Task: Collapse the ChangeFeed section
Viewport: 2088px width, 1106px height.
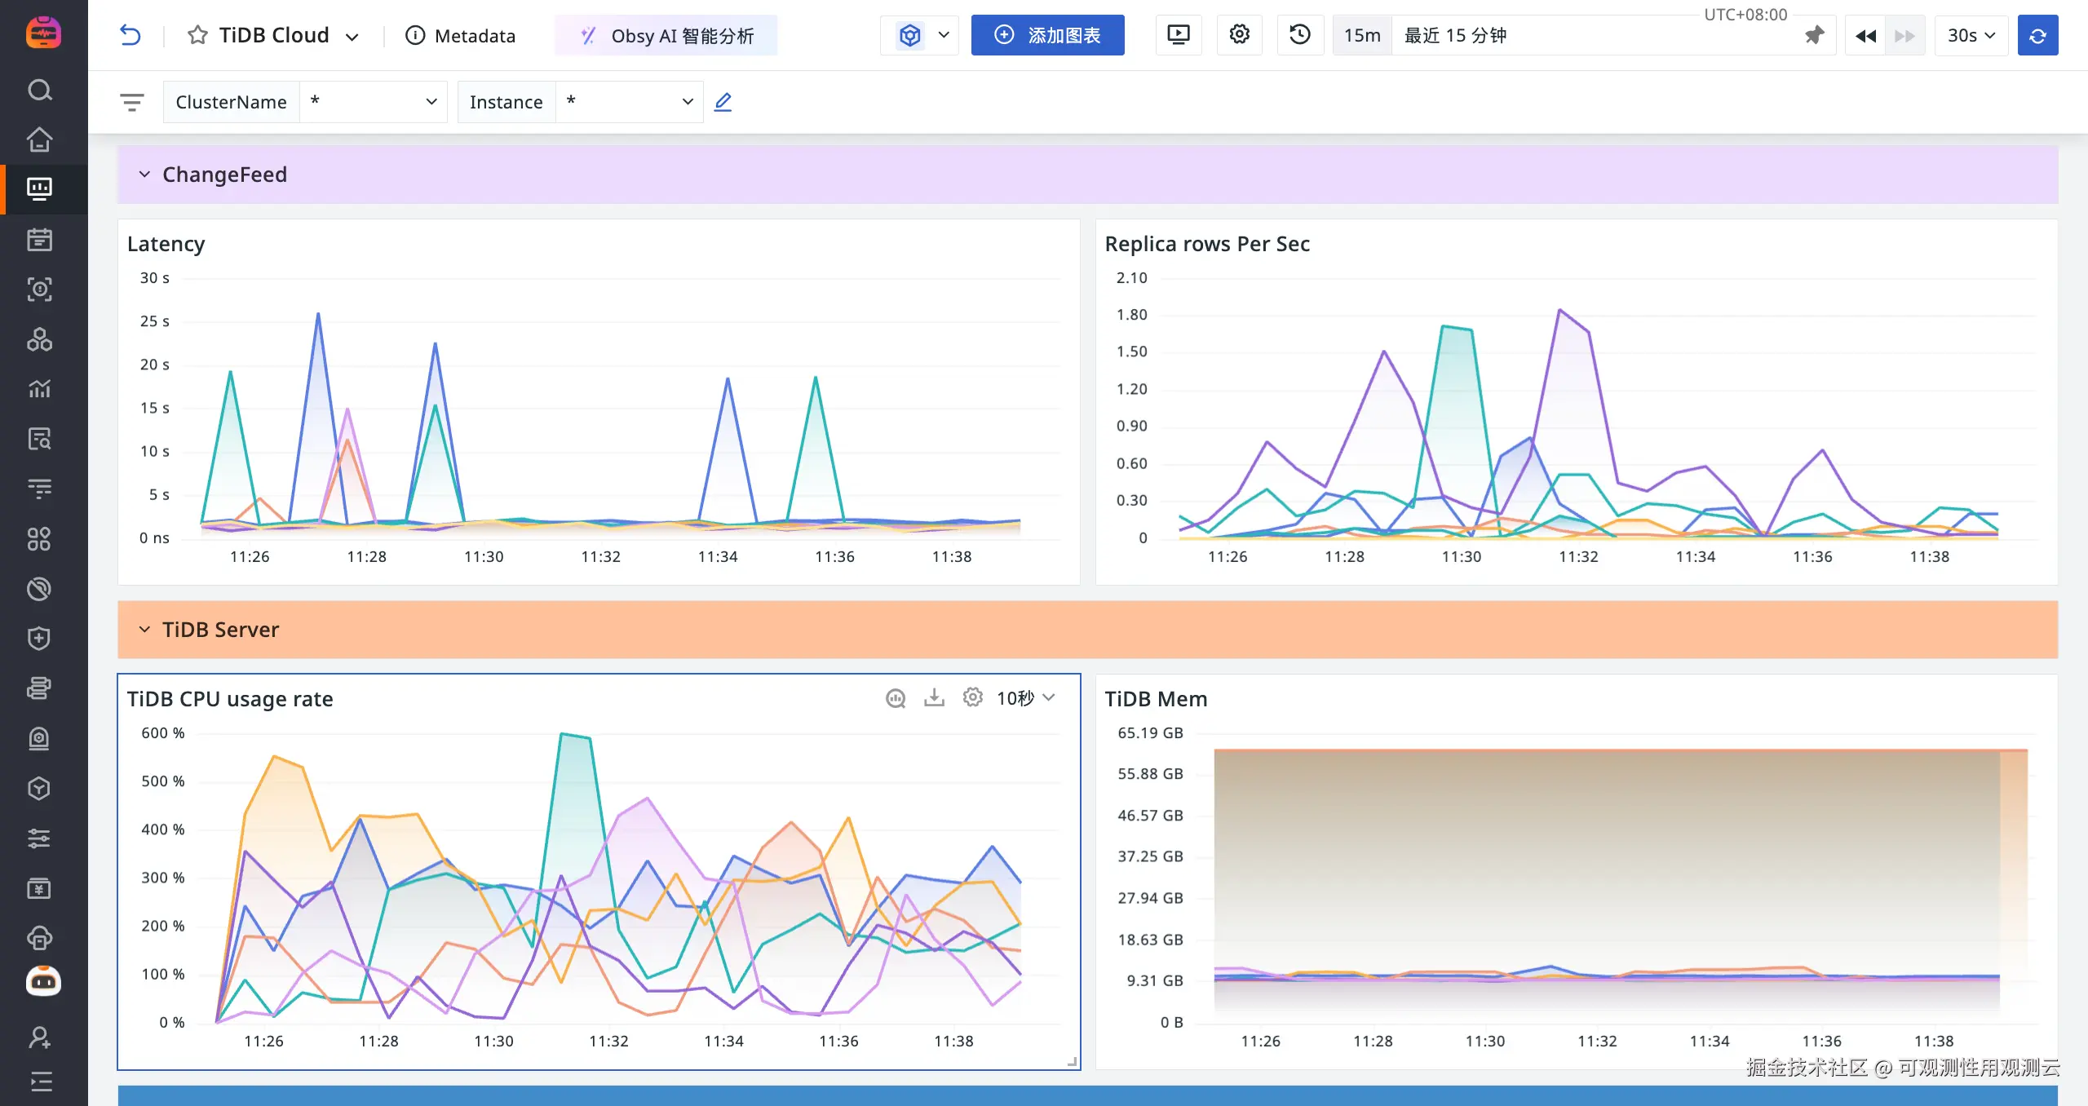Action: coord(144,175)
